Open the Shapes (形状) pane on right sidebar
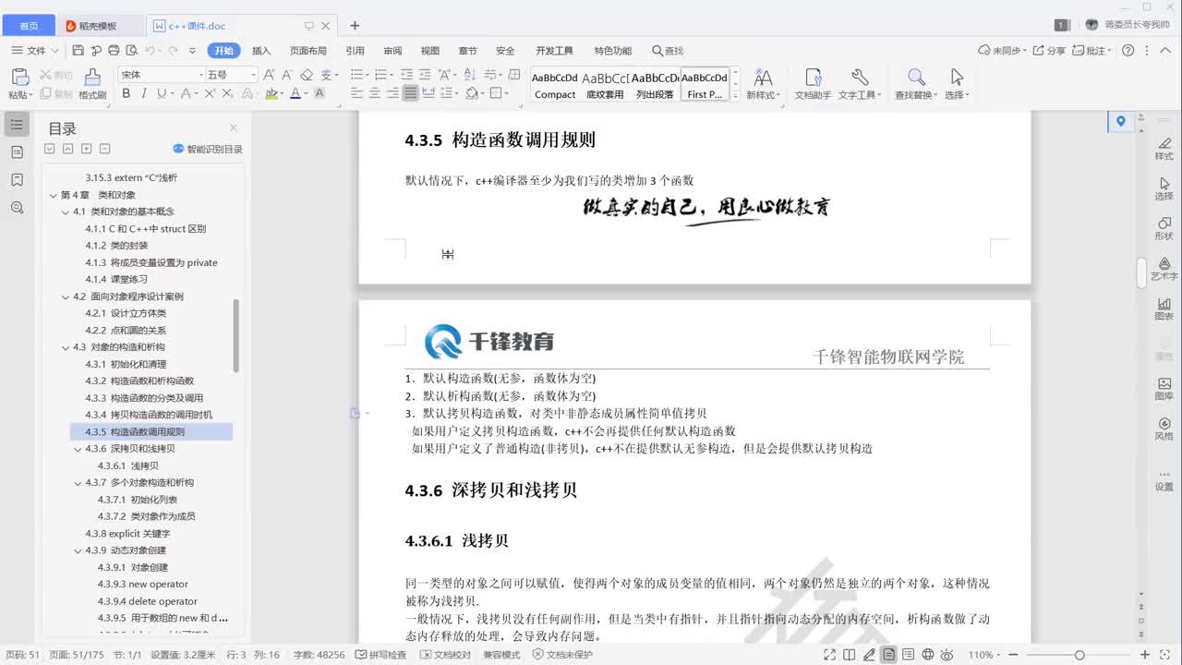The width and height of the screenshot is (1182, 665). coord(1164,228)
